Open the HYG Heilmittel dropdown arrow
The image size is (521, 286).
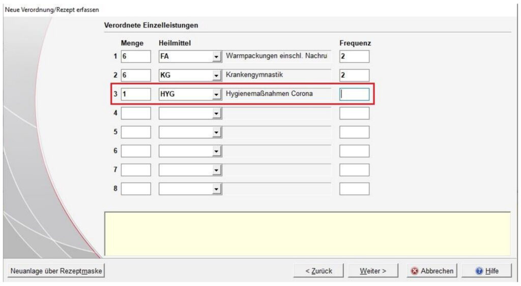[217, 94]
